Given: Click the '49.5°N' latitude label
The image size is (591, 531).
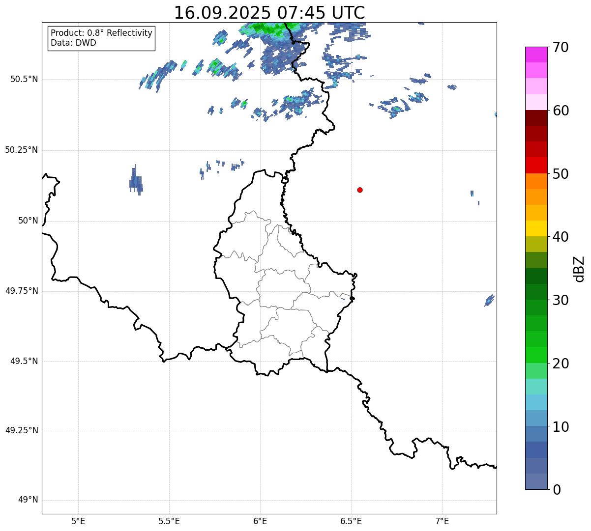Looking at the screenshot, I should pyautogui.click(x=24, y=361).
